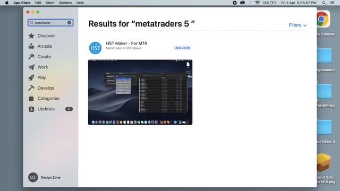Image resolution: width=340 pixels, height=191 pixels.
Task: Open the Discover section star icon
Action: 31,36
